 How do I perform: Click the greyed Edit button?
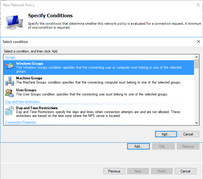(x=163, y=146)
